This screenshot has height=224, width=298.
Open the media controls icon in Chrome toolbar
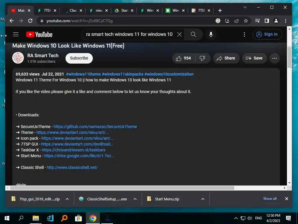coord(257,21)
